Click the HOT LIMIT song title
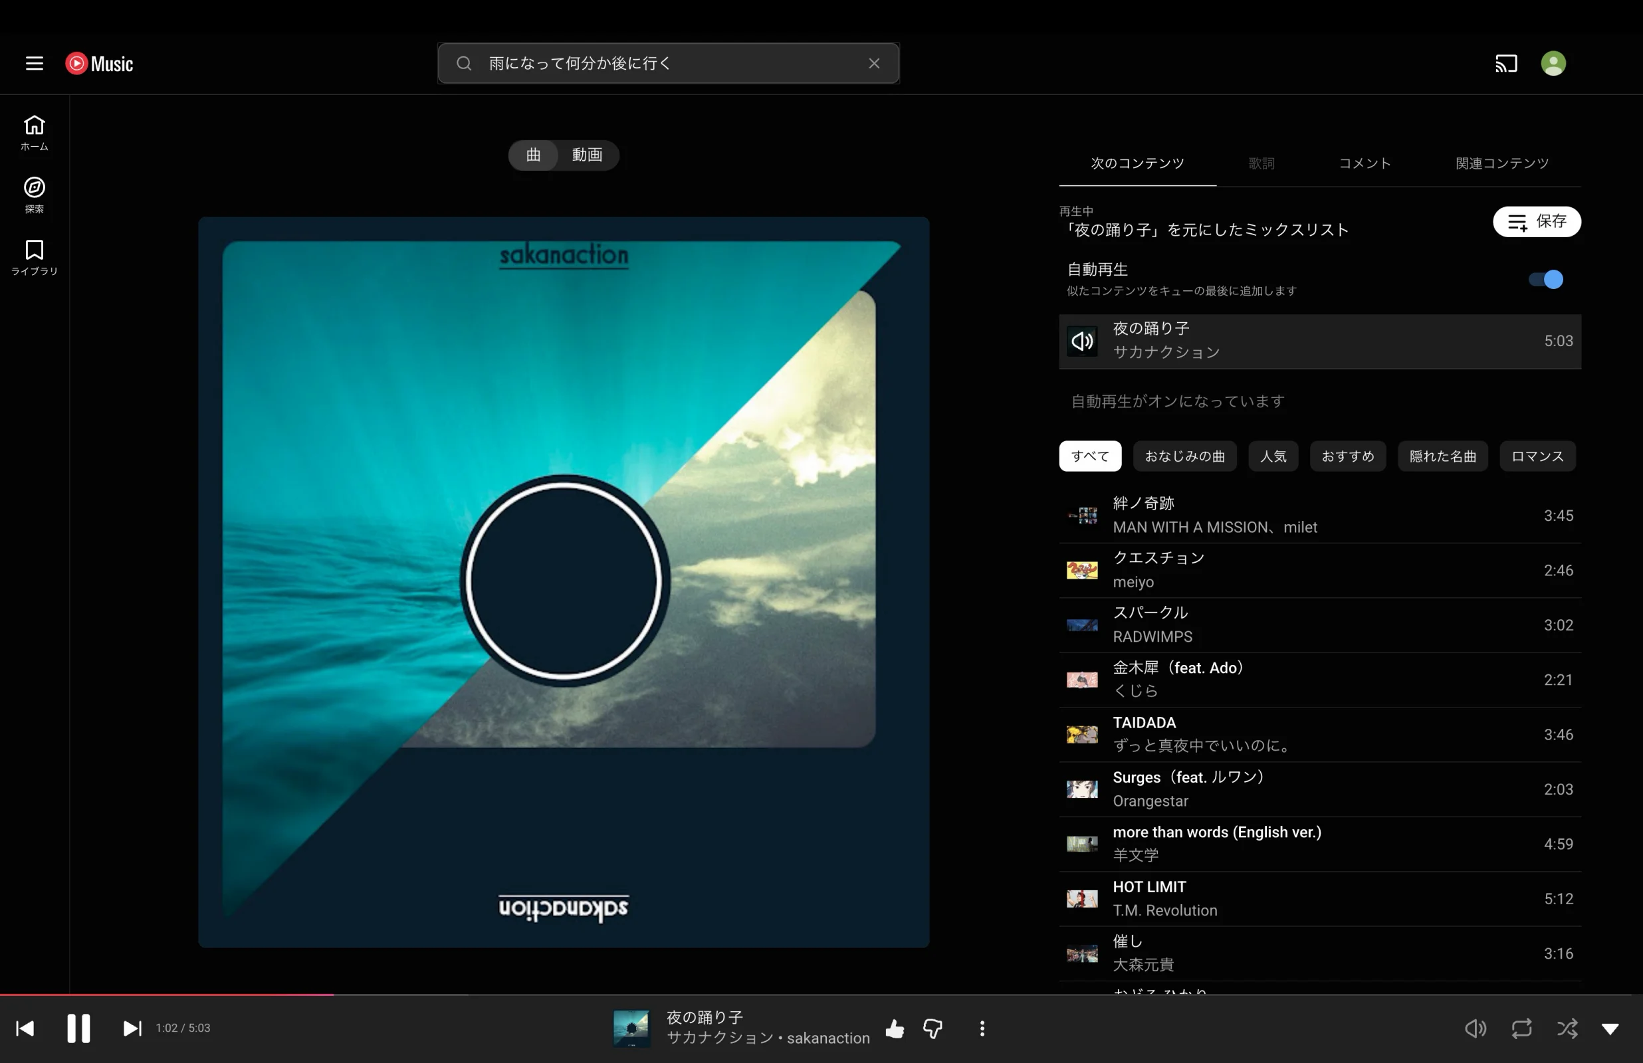The width and height of the screenshot is (1643, 1063). pyautogui.click(x=1149, y=887)
